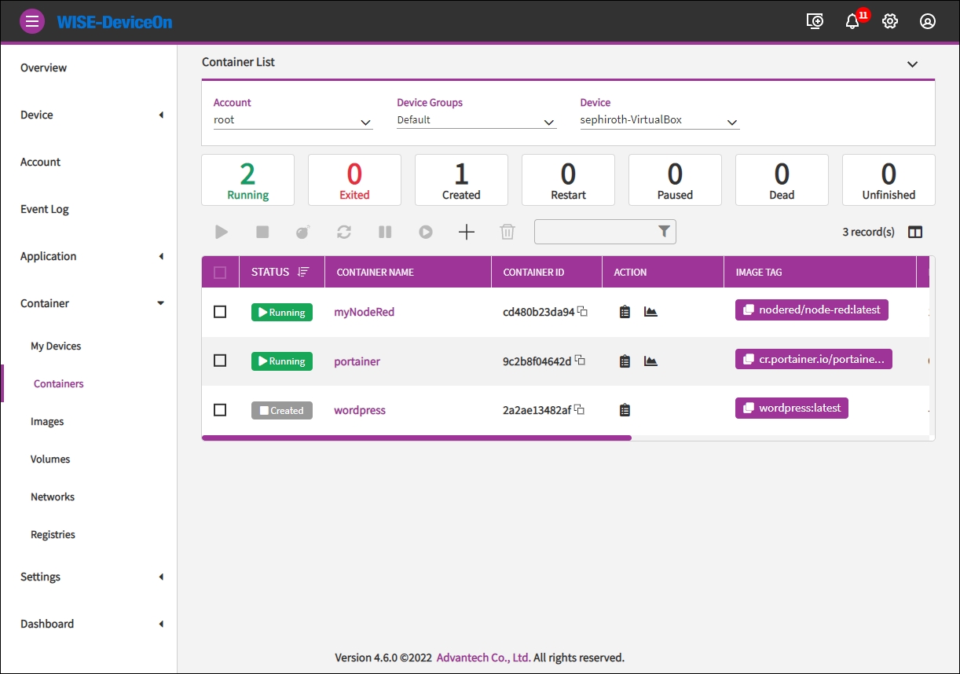Open the portainer container name link
Viewport: 960px width, 674px height.
click(x=357, y=361)
